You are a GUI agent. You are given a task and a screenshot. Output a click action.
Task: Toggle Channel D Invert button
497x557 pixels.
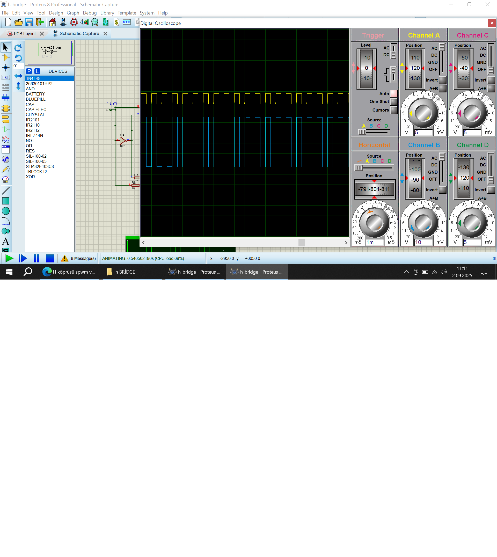pyautogui.click(x=491, y=190)
